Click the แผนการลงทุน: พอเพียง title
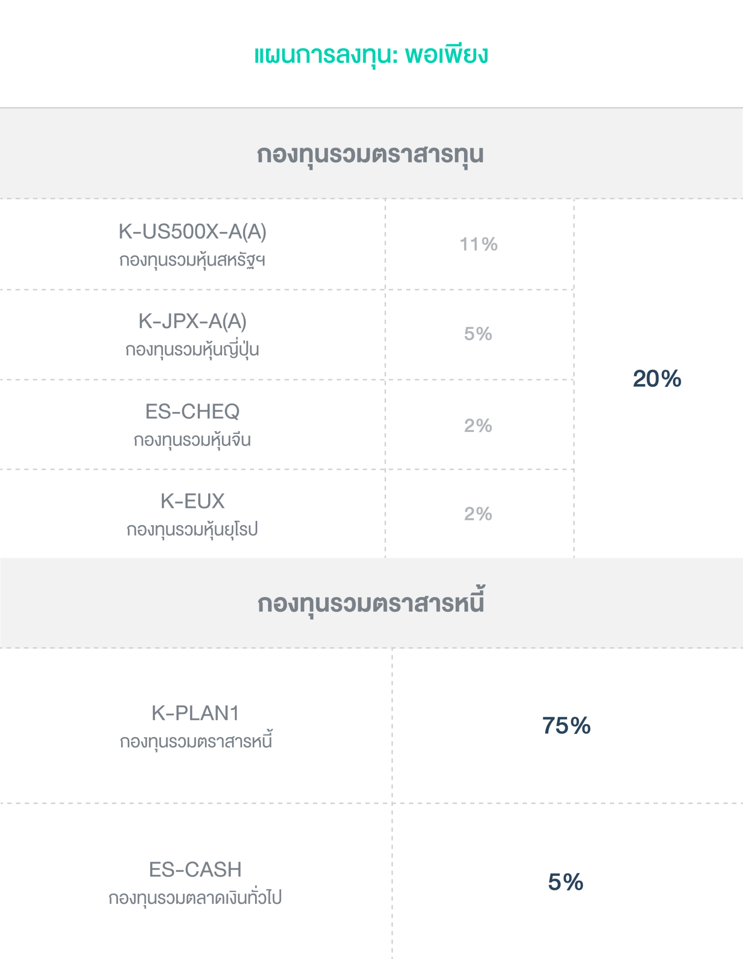743x959 pixels. pyautogui.click(x=371, y=55)
